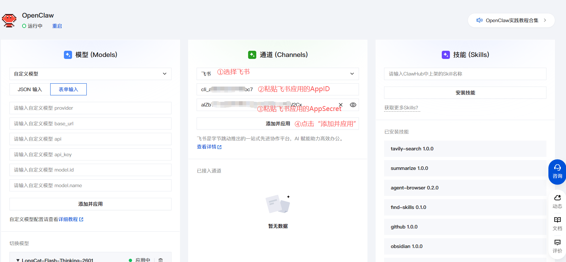566x262 pixels.
Task: Switch to the 表单输入 tab
Action: 68,90
